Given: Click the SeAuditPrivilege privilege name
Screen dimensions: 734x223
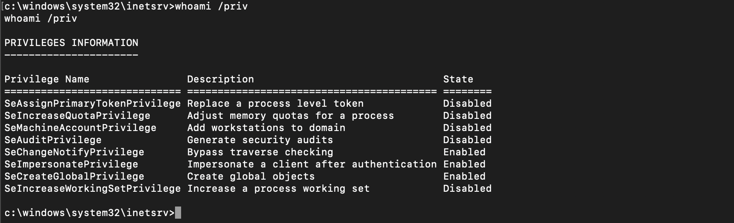Looking at the screenshot, I should 53,140.
